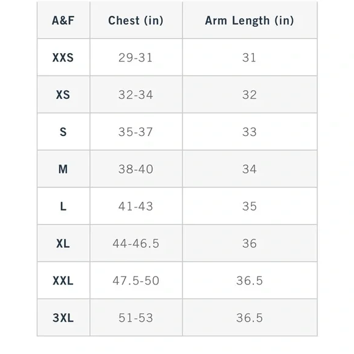Select chest value 29-31
The image size is (354, 354).
tap(135, 57)
